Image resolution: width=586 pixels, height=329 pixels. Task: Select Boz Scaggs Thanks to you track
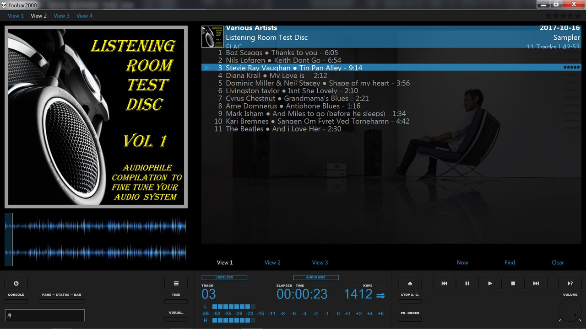point(391,53)
